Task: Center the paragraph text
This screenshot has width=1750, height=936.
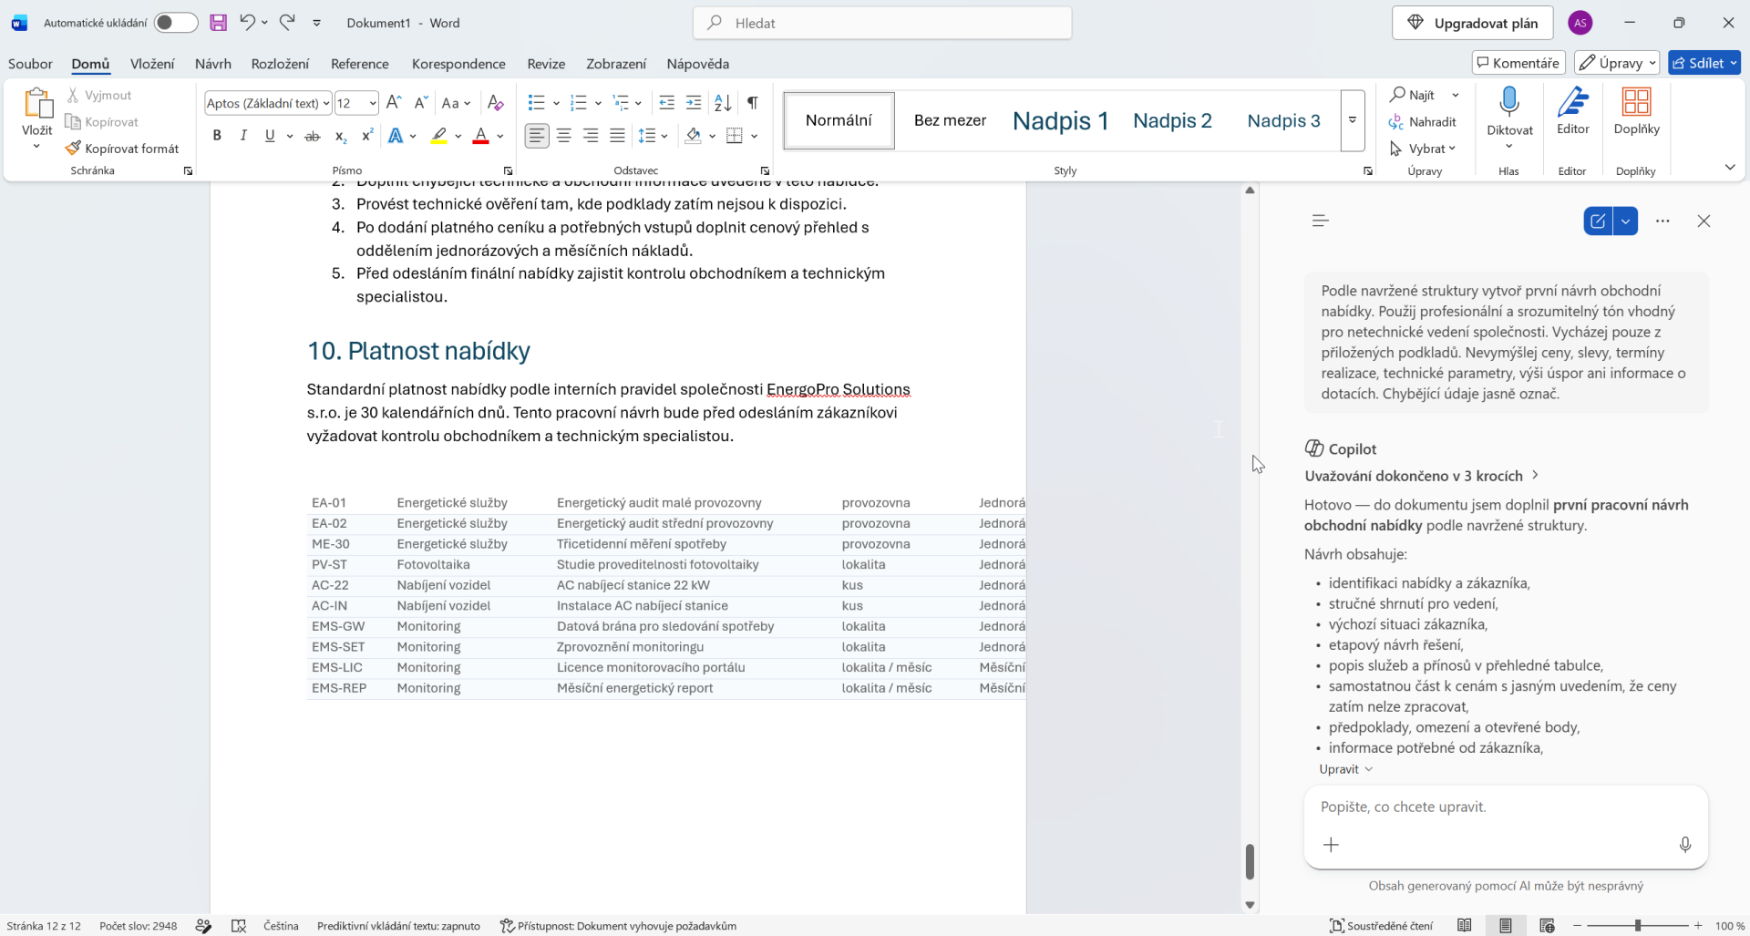Action: click(564, 136)
